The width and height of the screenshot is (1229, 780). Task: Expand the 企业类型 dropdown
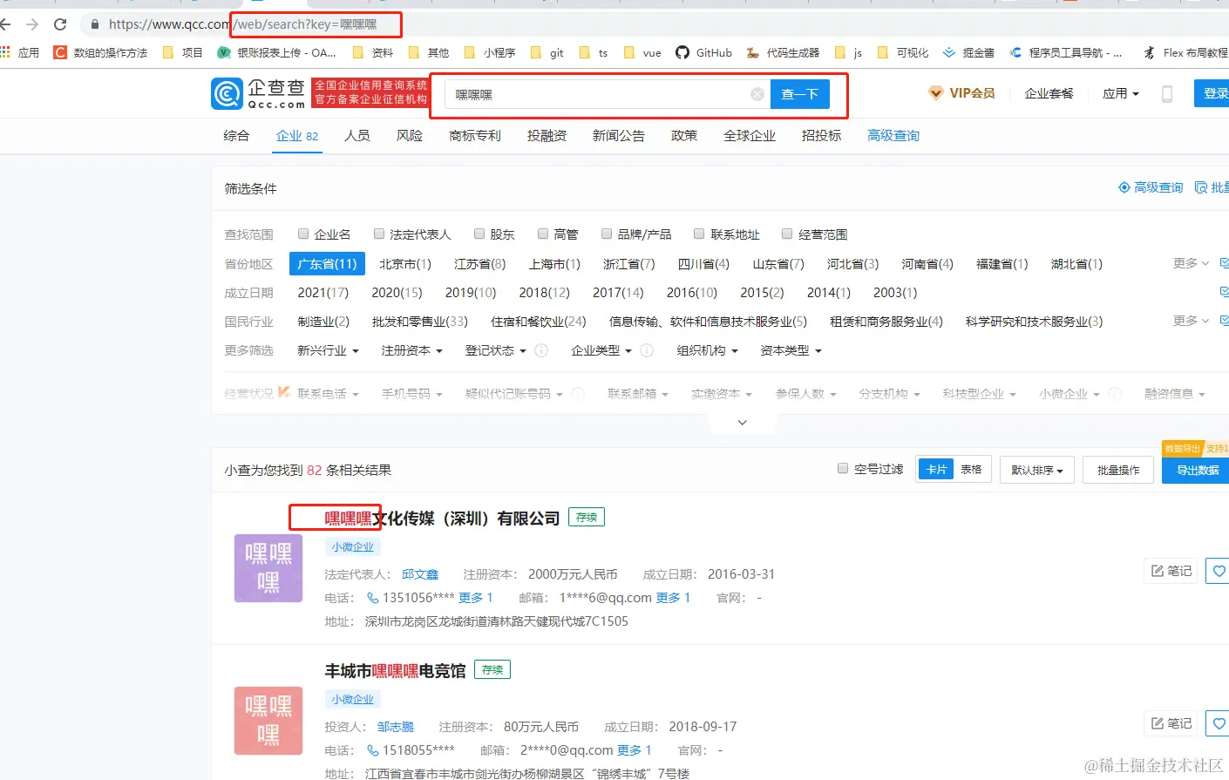pos(601,350)
